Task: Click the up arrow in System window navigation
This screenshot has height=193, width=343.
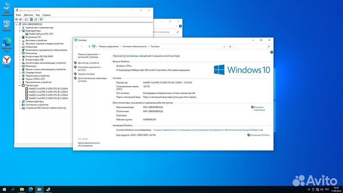Action: 89,46
